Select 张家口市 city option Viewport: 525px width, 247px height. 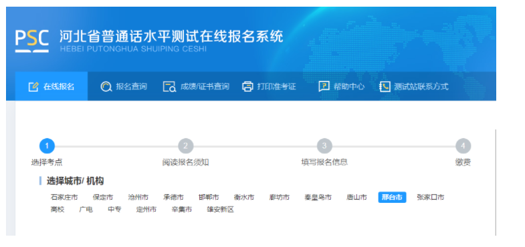430,197
